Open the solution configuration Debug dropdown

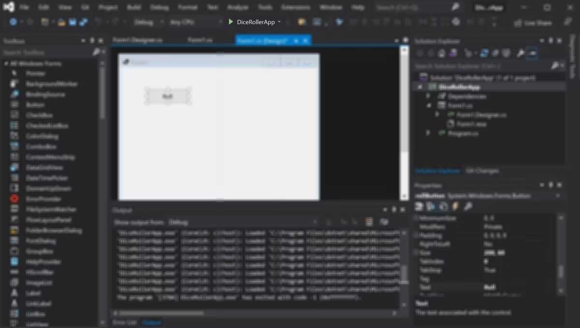tap(144, 22)
